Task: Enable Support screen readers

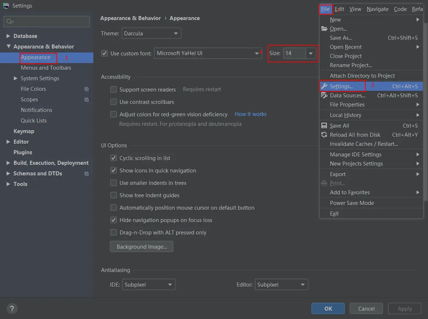Action: (113, 90)
